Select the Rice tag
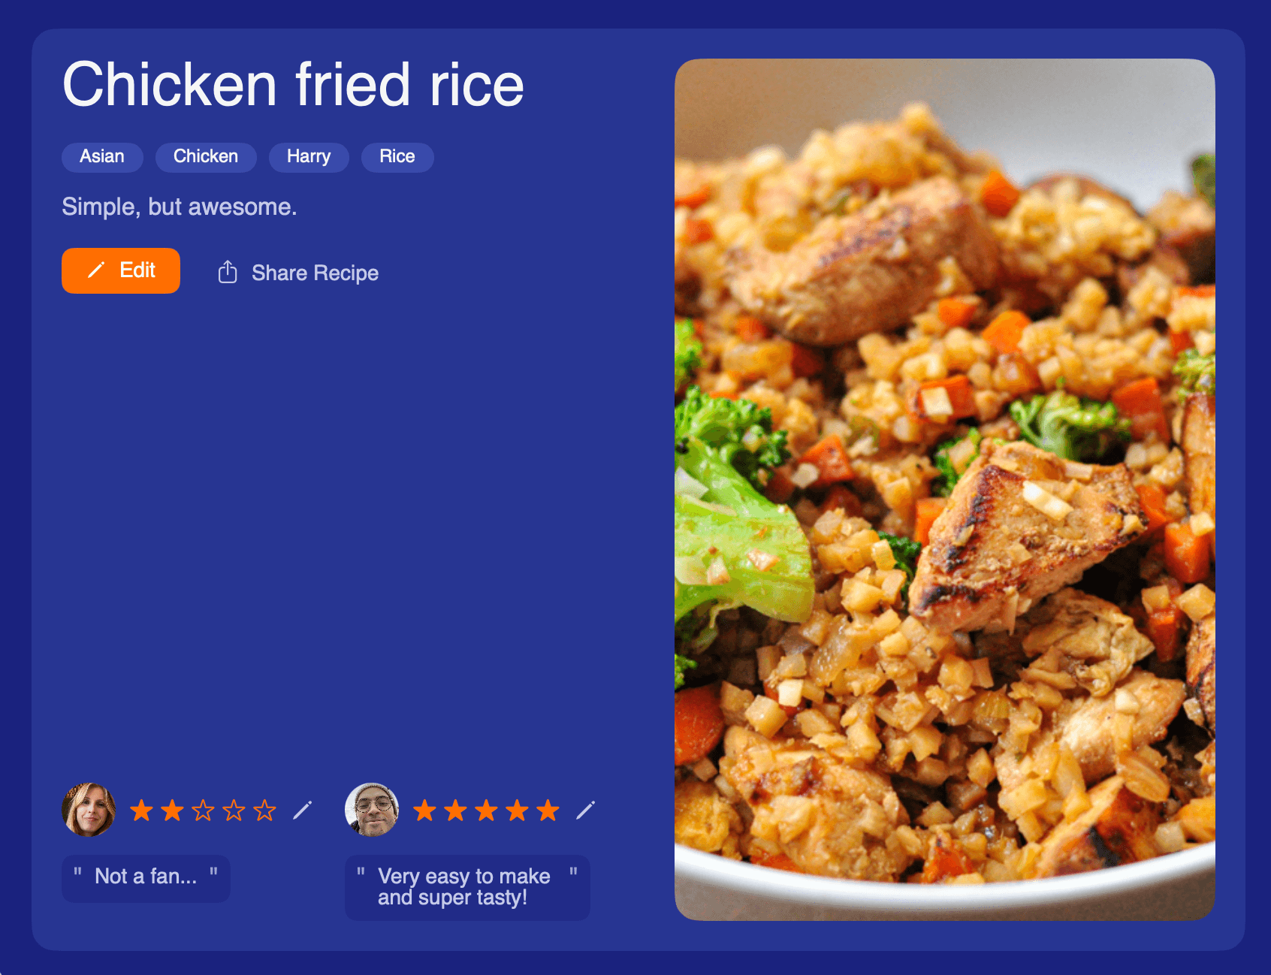Viewport: 1271px width, 975px height. (397, 157)
